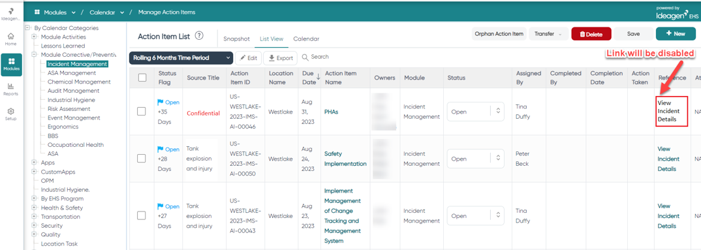Switch to the List View tab
The width and height of the screenshot is (701, 250).
coord(272,39)
